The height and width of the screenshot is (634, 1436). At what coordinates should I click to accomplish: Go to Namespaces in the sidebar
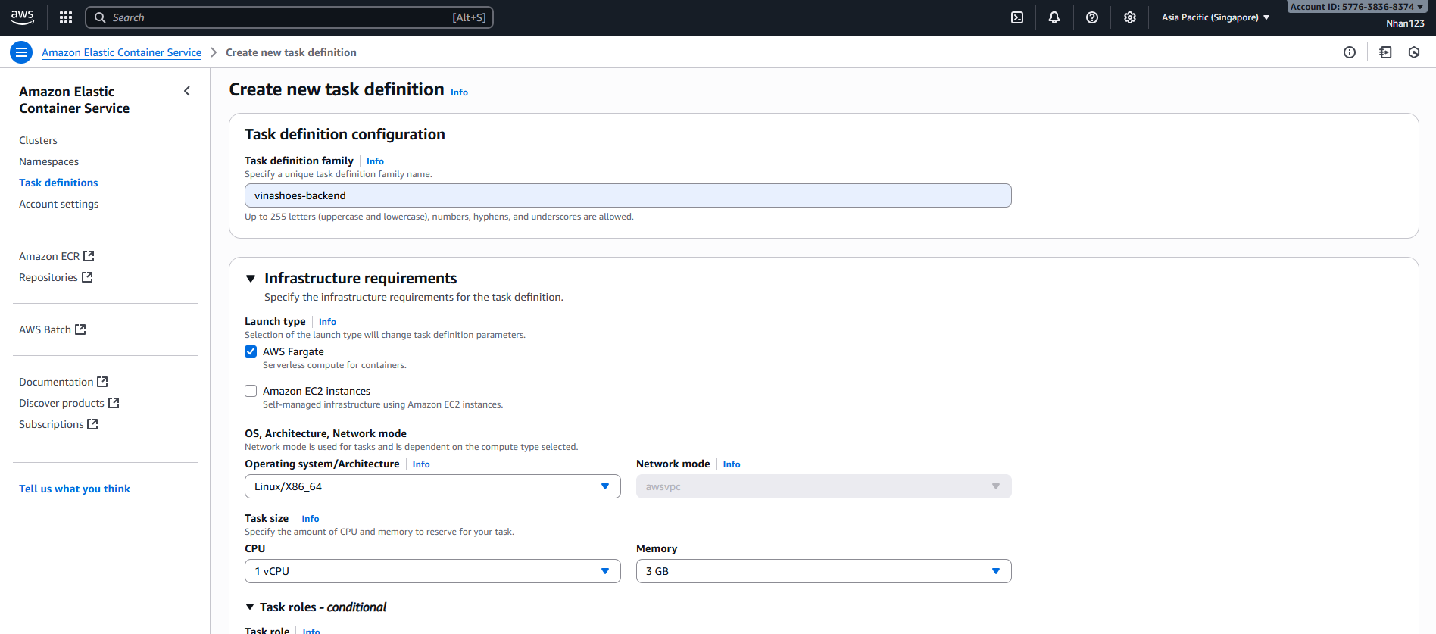[x=48, y=161]
